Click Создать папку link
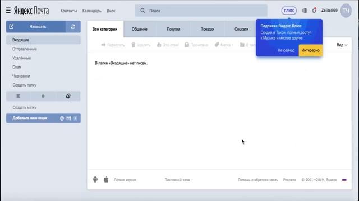The image size is (359, 201). point(24,85)
